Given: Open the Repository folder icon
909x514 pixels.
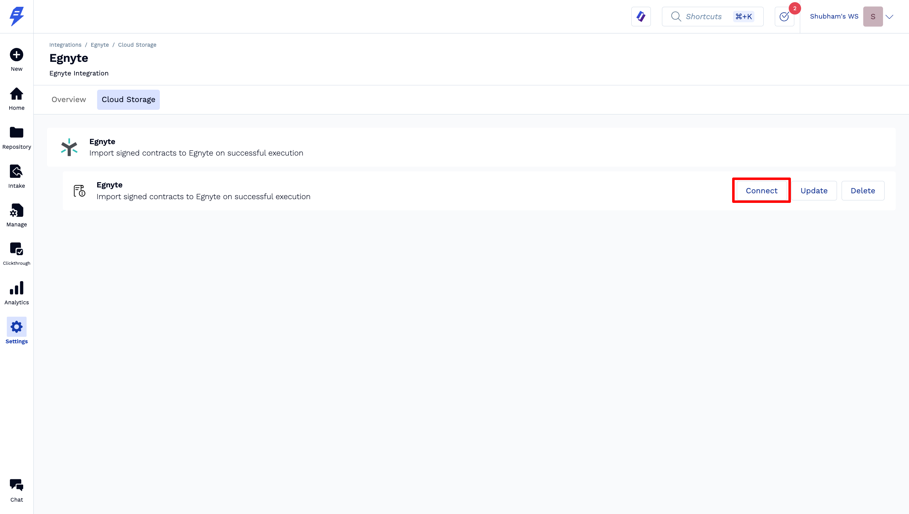Looking at the screenshot, I should click(x=17, y=132).
